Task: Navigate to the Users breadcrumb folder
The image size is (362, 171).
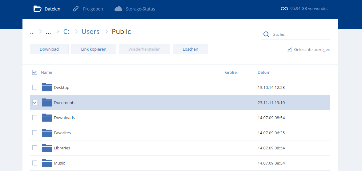Action: tap(90, 31)
